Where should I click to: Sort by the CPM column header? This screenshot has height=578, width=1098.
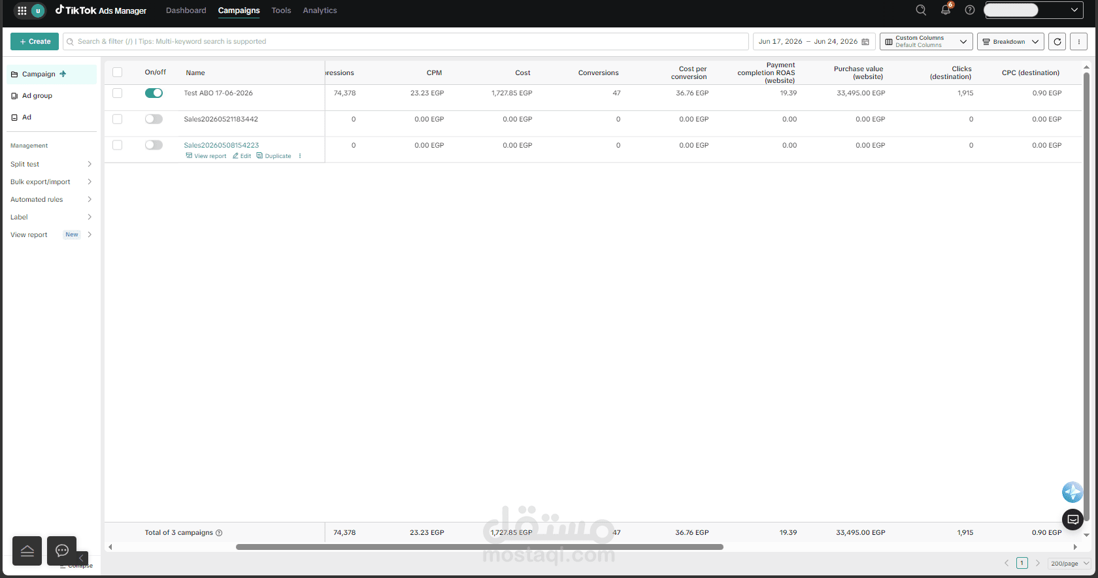[x=434, y=72]
